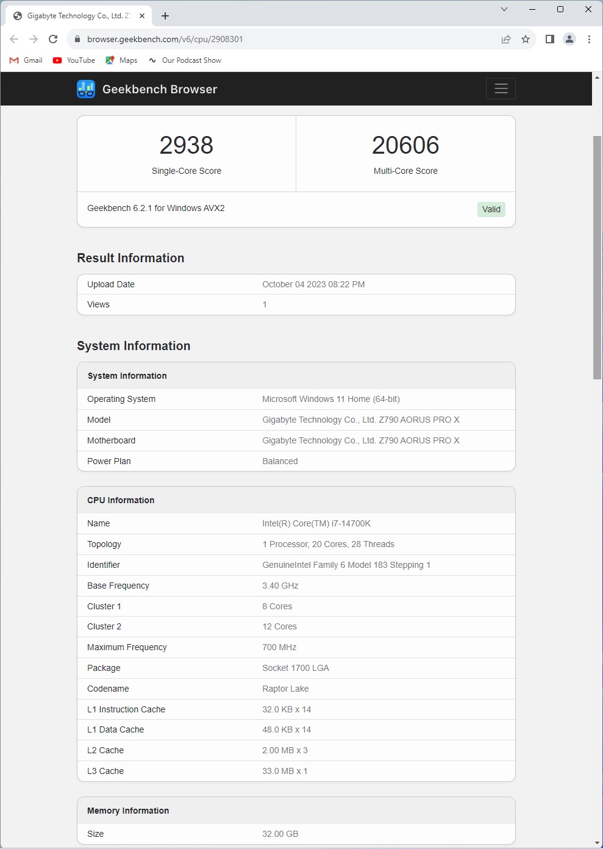Select the Gigabyte Technology Co. tab

point(79,16)
